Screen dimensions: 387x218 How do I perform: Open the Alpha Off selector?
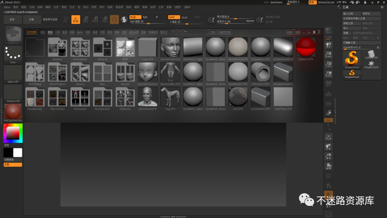tap(13, 74)
